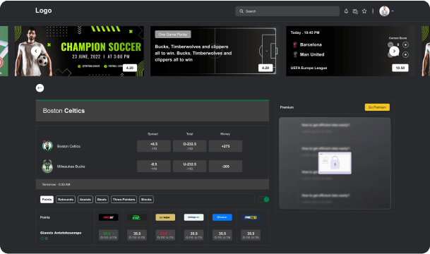This screenshot has height=254, width=430.
Task: Select Boston Celtics +275 money line odds
Action: click(x=225, y=146)
